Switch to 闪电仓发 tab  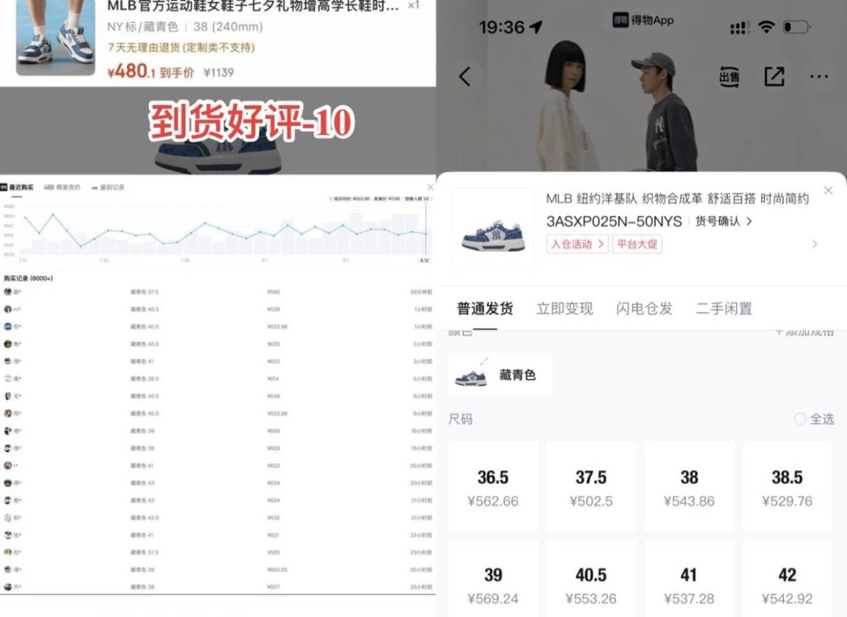(x=645, y=308)
